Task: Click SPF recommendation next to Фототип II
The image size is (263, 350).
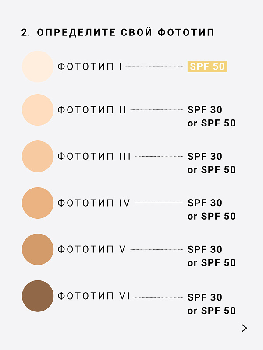Action: click(211, 116)
